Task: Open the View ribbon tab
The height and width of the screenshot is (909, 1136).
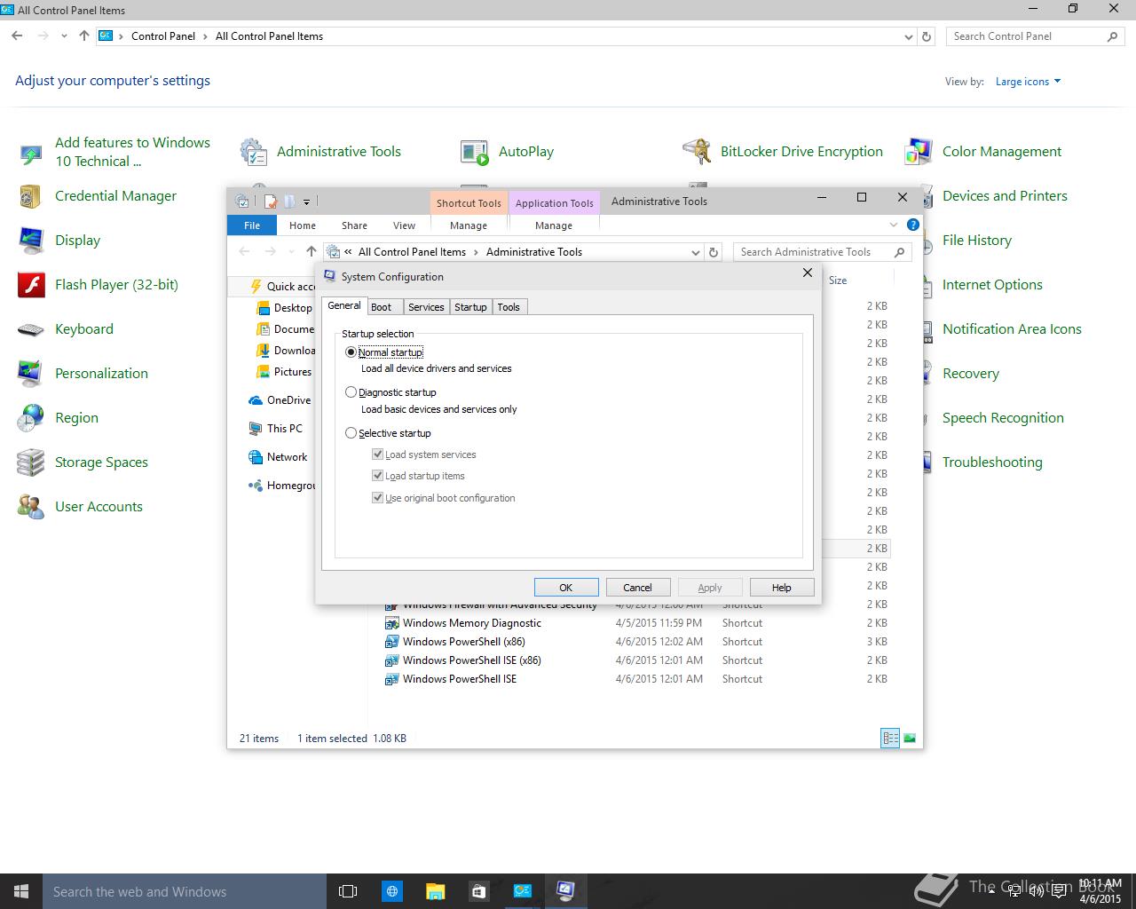Action: pyautogui.click(x=404, y=225)
